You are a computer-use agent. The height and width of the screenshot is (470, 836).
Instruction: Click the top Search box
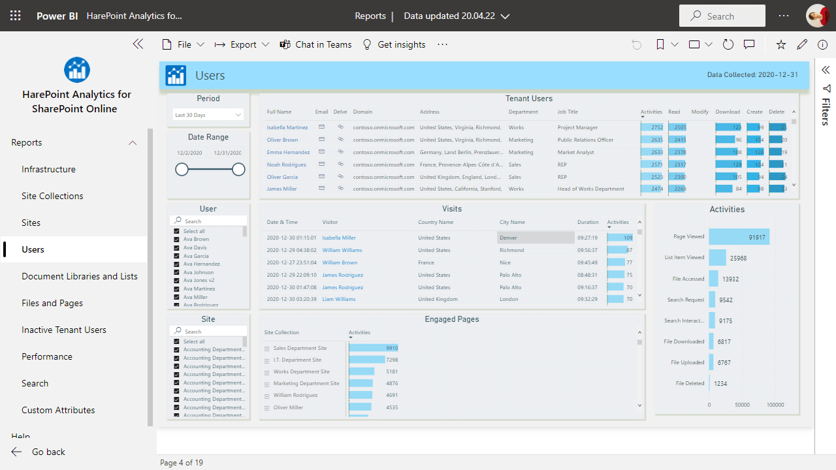point(722,16)
